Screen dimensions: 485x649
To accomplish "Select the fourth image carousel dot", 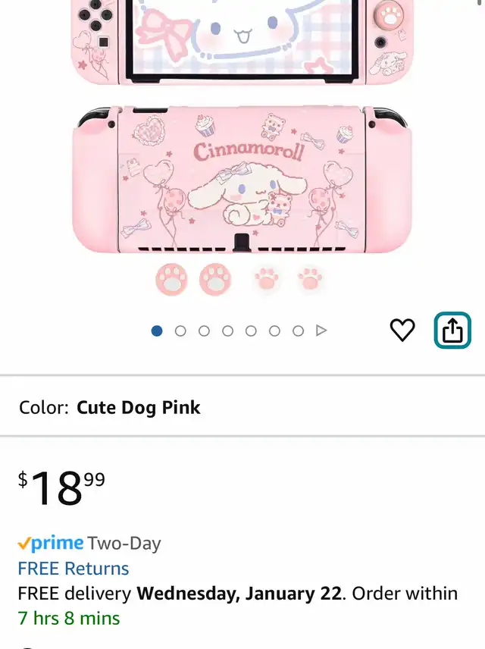I will click(227, 331).
